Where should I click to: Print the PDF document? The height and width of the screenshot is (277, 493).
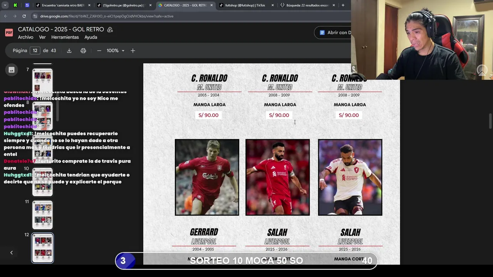coord(83,50)
